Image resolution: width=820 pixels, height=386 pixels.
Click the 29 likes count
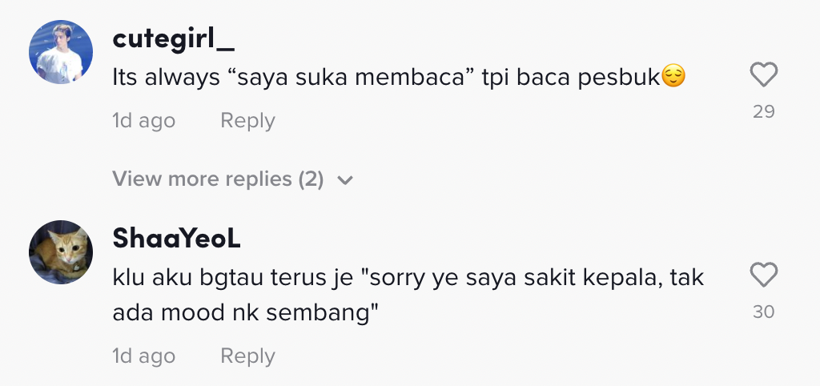click(x=763, y=112)
